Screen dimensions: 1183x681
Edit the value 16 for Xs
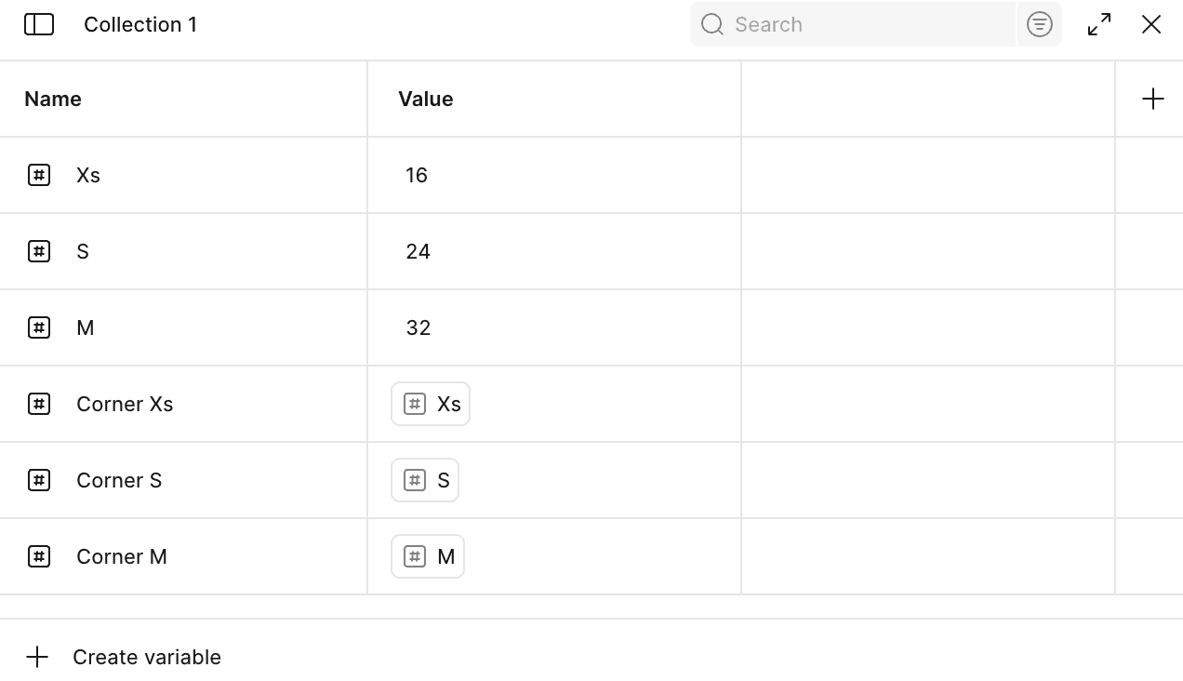point(417,175)
